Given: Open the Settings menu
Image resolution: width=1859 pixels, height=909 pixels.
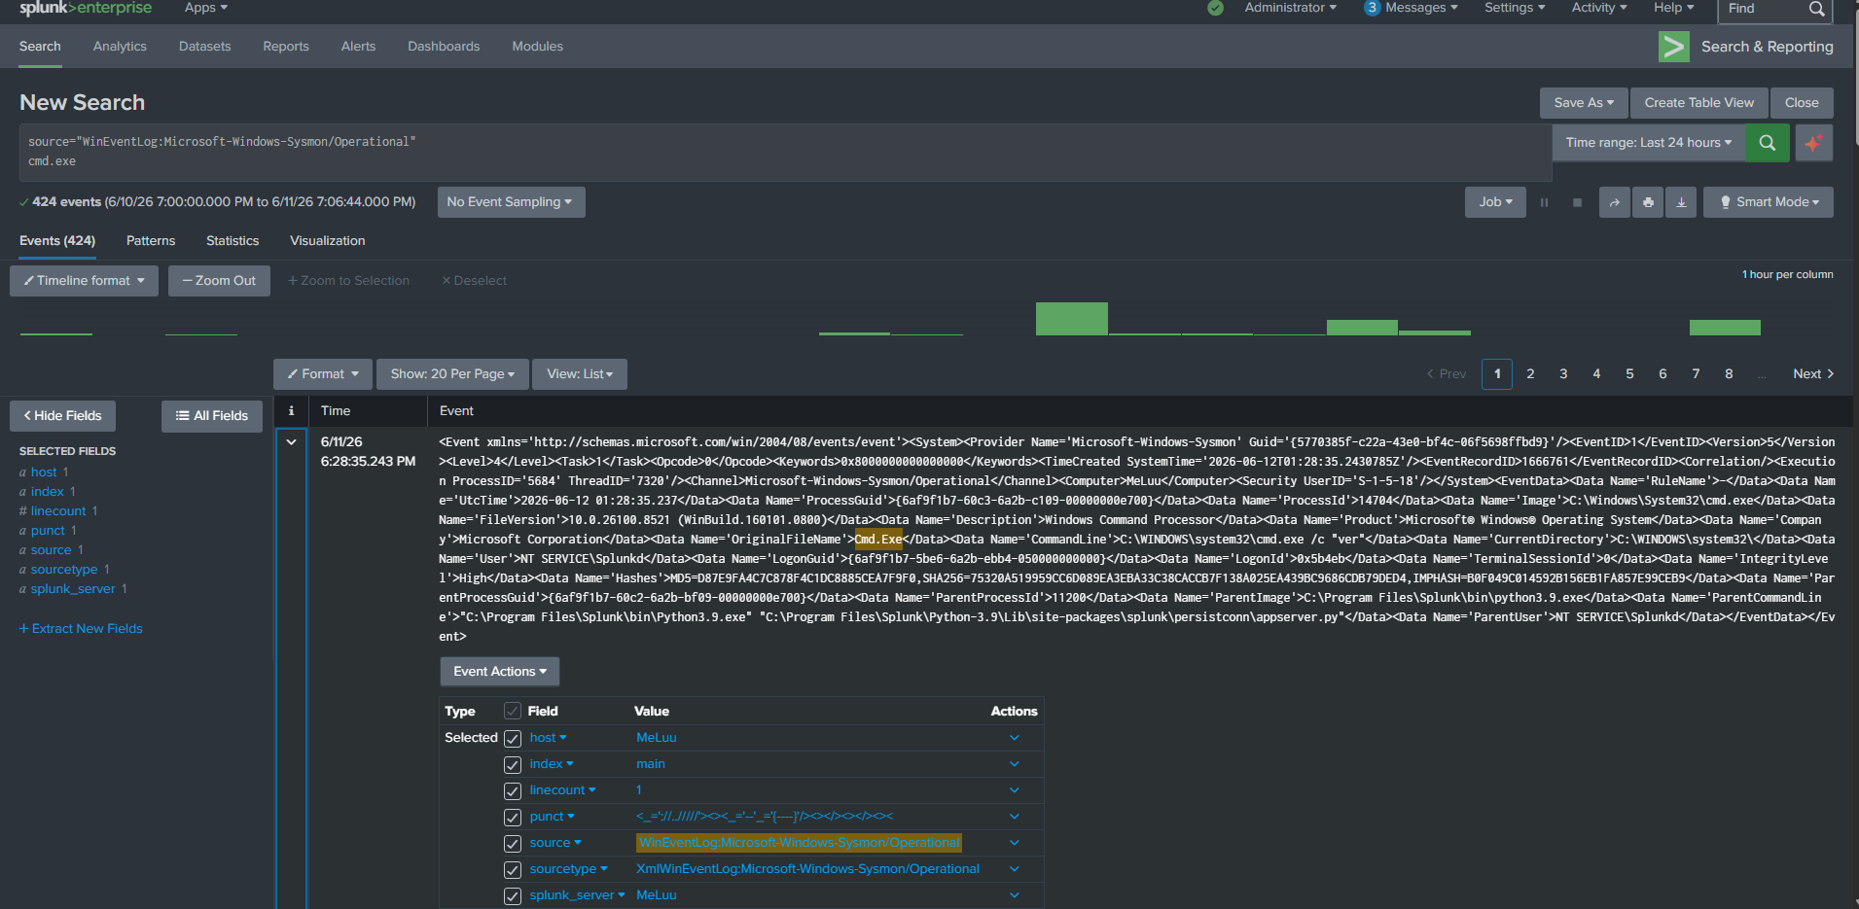Looking at the screenshot, I should tap(1515, 8).
